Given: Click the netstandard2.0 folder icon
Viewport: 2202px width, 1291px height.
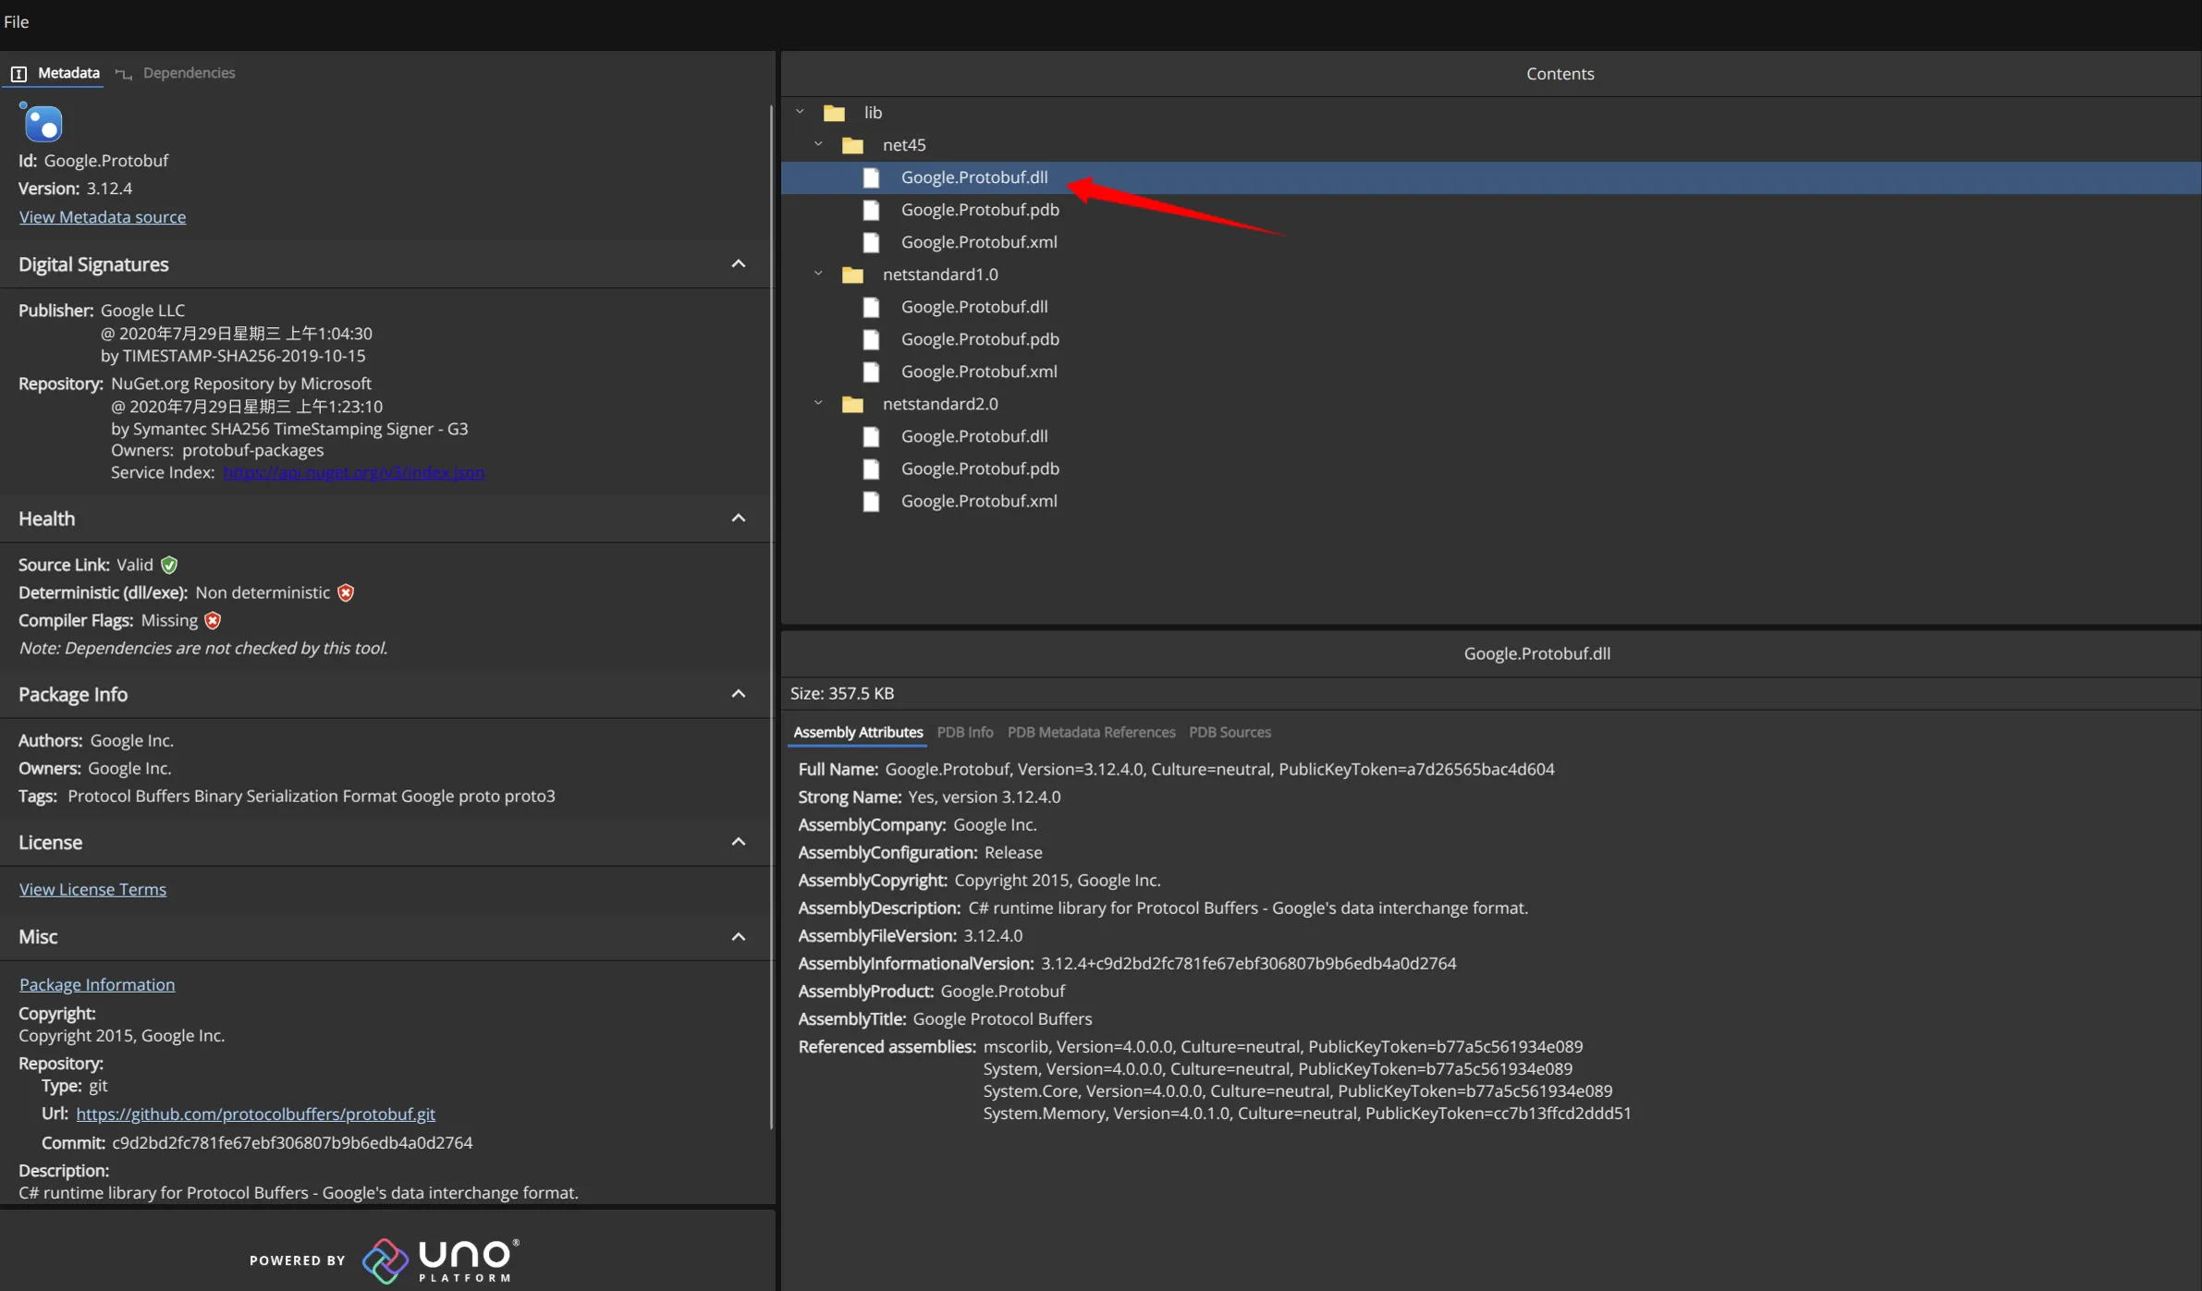Looking at the screenshot, I should point(852,404).
